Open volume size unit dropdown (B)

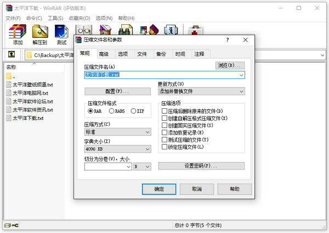pos(142,167)
